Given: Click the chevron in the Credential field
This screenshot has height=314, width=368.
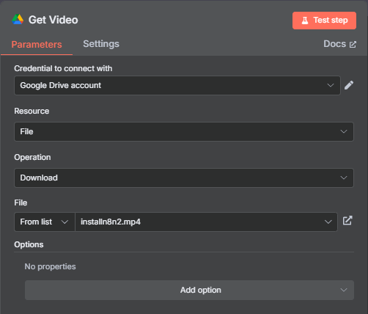Looking at the screenshot, I should 331,85.
